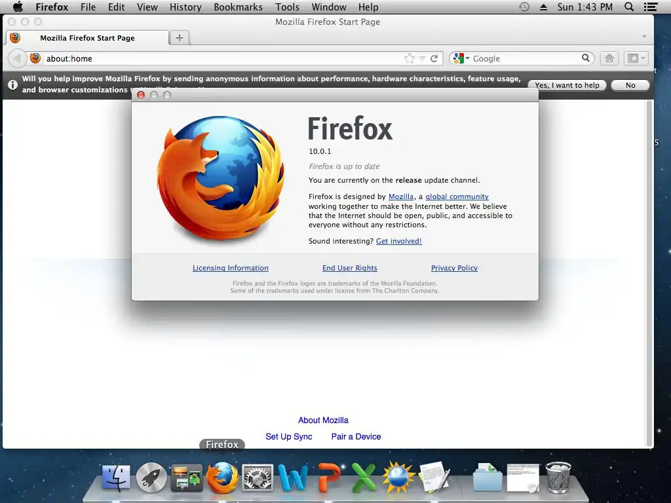Open the Tools menu
This screenshot has height=503, width=671.
(x=287, y=7)
